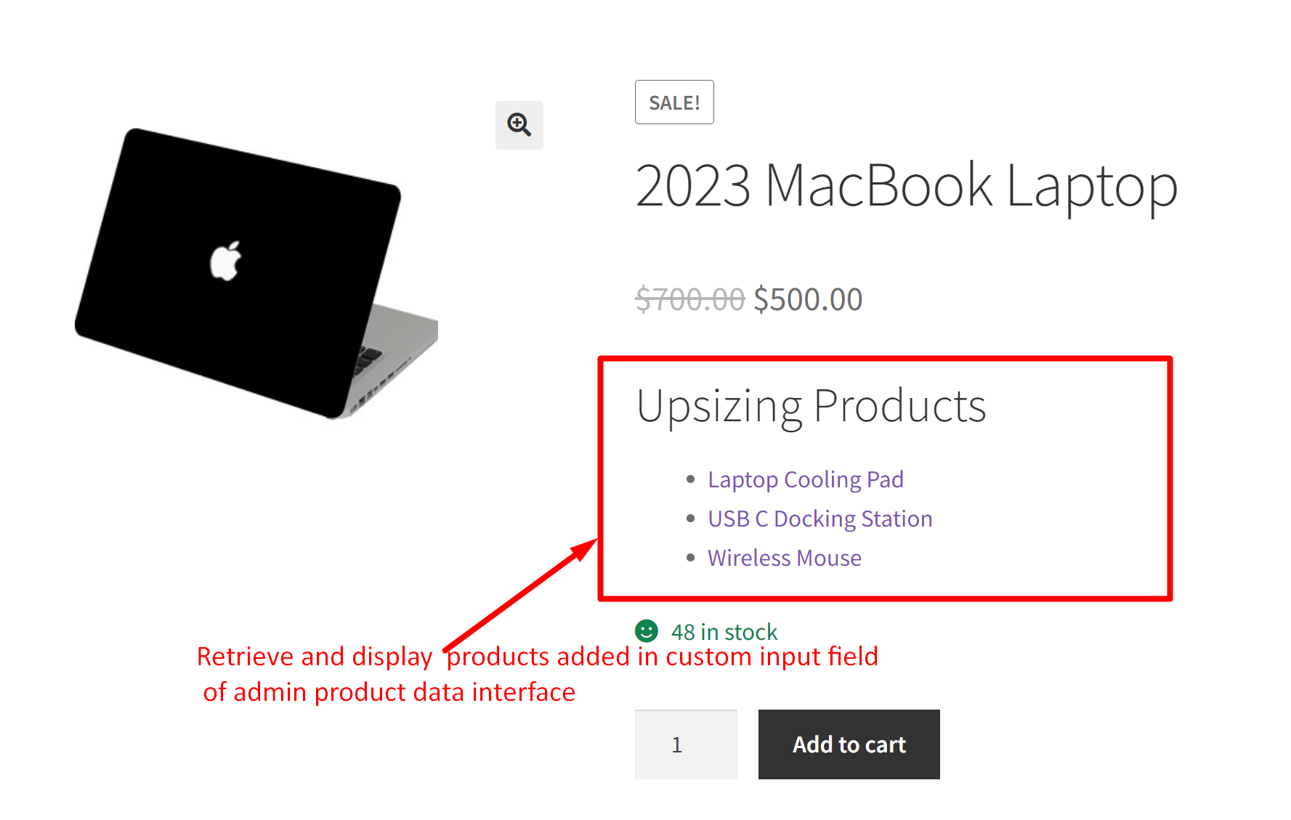1291x820 pixels.
Task: Open the Wireless Mouse product link
Action: point(784,558)
